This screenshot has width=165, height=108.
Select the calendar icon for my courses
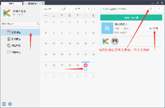[x=9, y=32]
